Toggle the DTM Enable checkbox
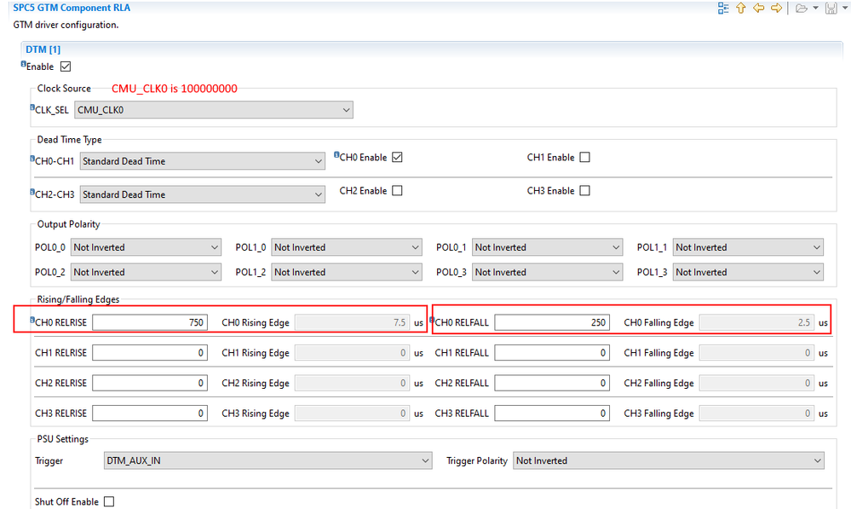 (66, 67)
